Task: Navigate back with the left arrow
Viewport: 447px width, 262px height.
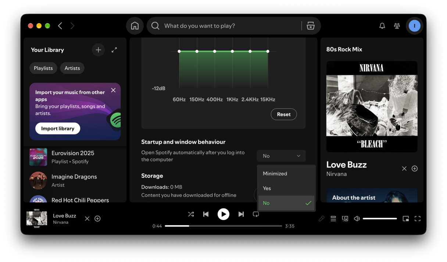Action: (60, 26)
